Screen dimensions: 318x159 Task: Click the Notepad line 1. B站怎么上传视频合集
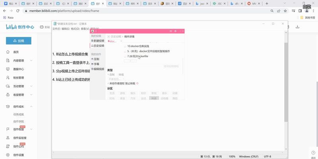point(70,54)
